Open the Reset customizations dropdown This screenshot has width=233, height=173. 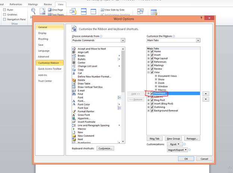(x=175, y=144)
